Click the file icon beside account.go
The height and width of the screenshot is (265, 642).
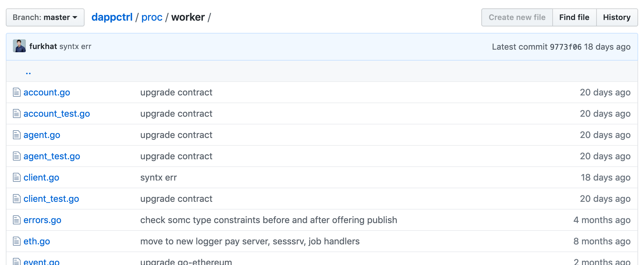(17, 93)
